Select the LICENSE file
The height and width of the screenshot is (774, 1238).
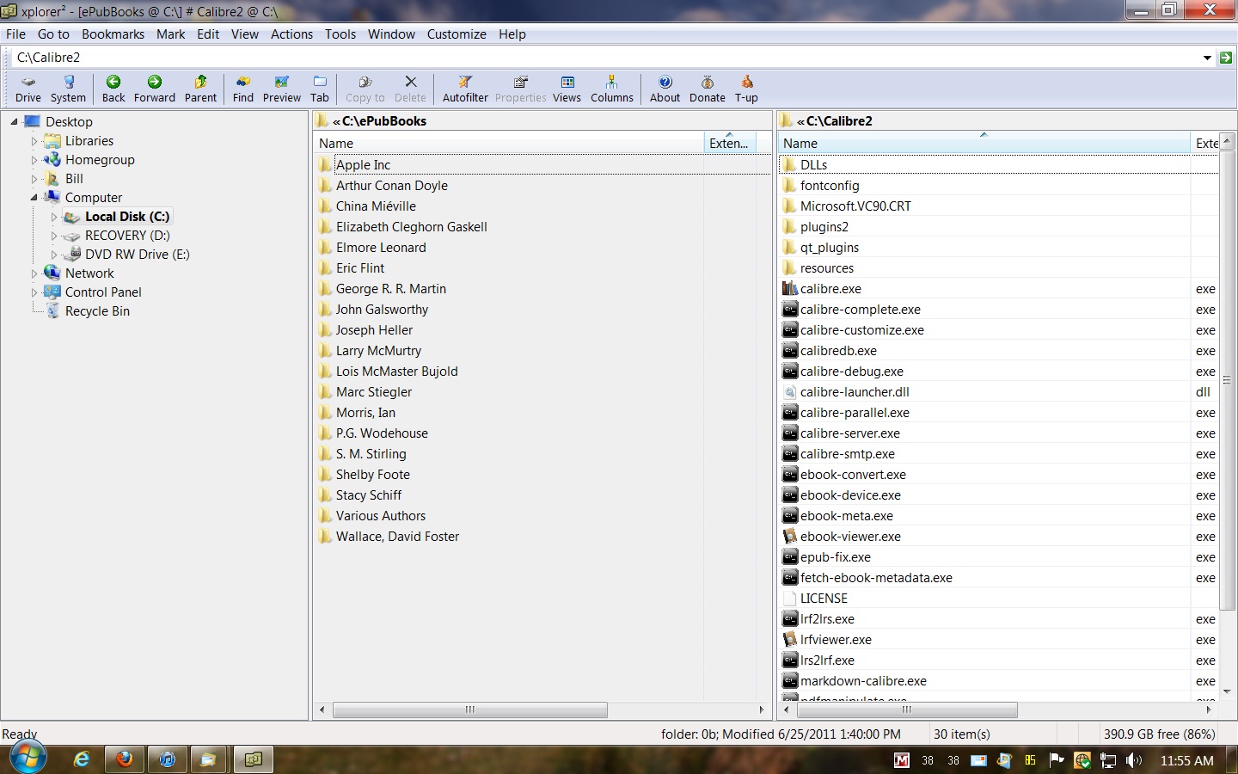pyautogui.click(x=824, y=599)
